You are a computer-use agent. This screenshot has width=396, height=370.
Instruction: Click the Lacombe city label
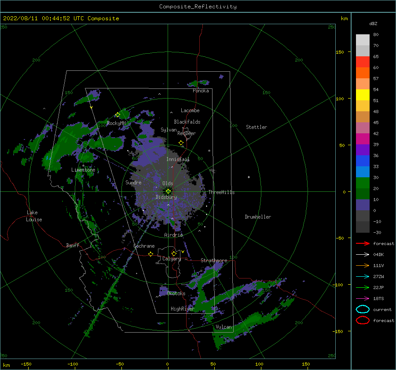pyautogui.click(x=190, y=110)
